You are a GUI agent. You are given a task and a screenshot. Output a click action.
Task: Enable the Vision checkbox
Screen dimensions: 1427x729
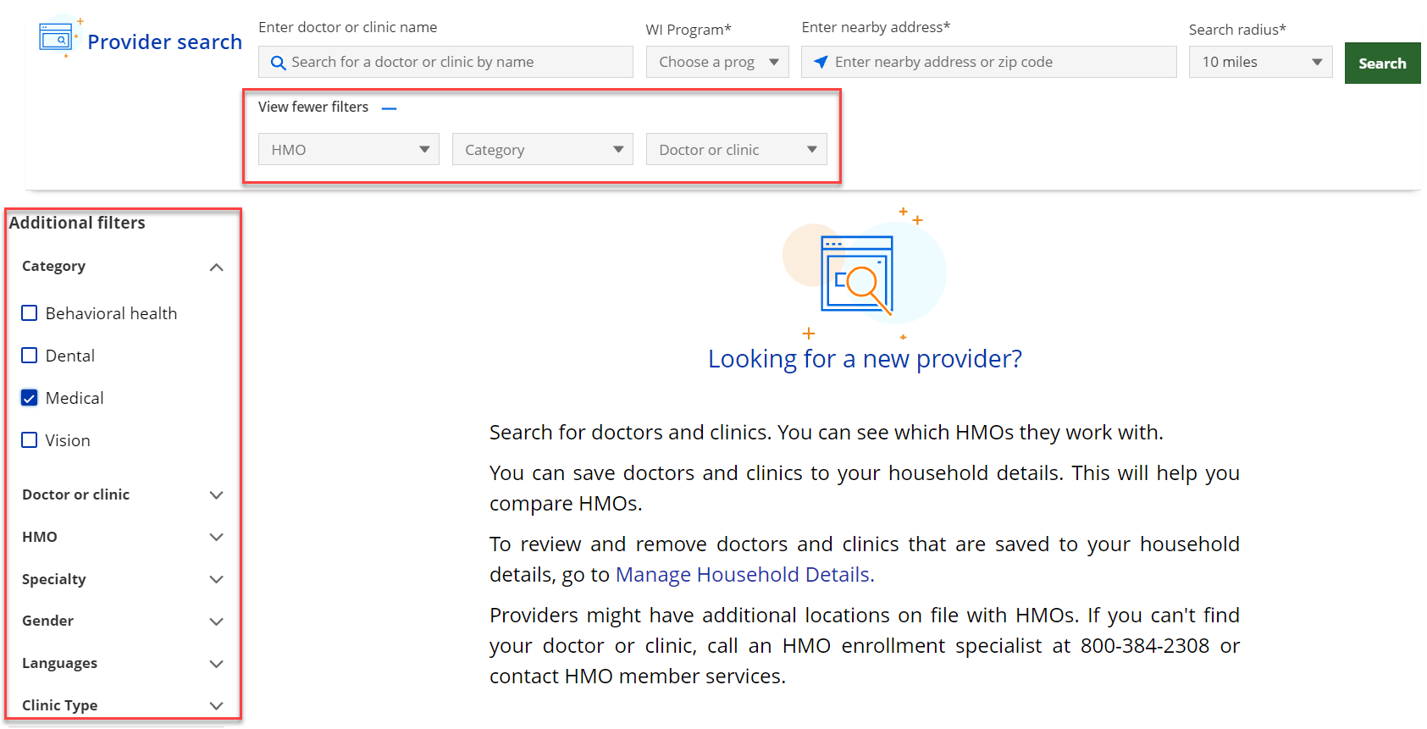coord(30,440)
